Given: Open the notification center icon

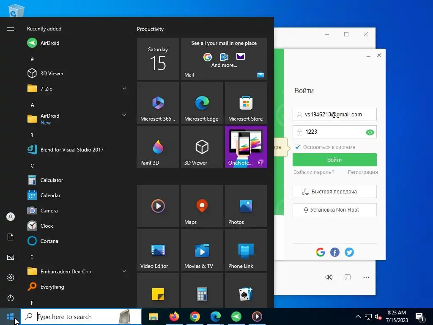Looking at the screenshot, I should [x=420, y=317].
